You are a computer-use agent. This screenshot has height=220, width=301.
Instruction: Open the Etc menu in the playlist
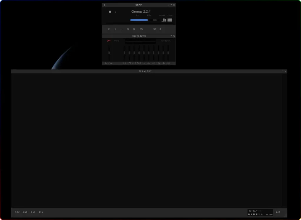(41, 212)
